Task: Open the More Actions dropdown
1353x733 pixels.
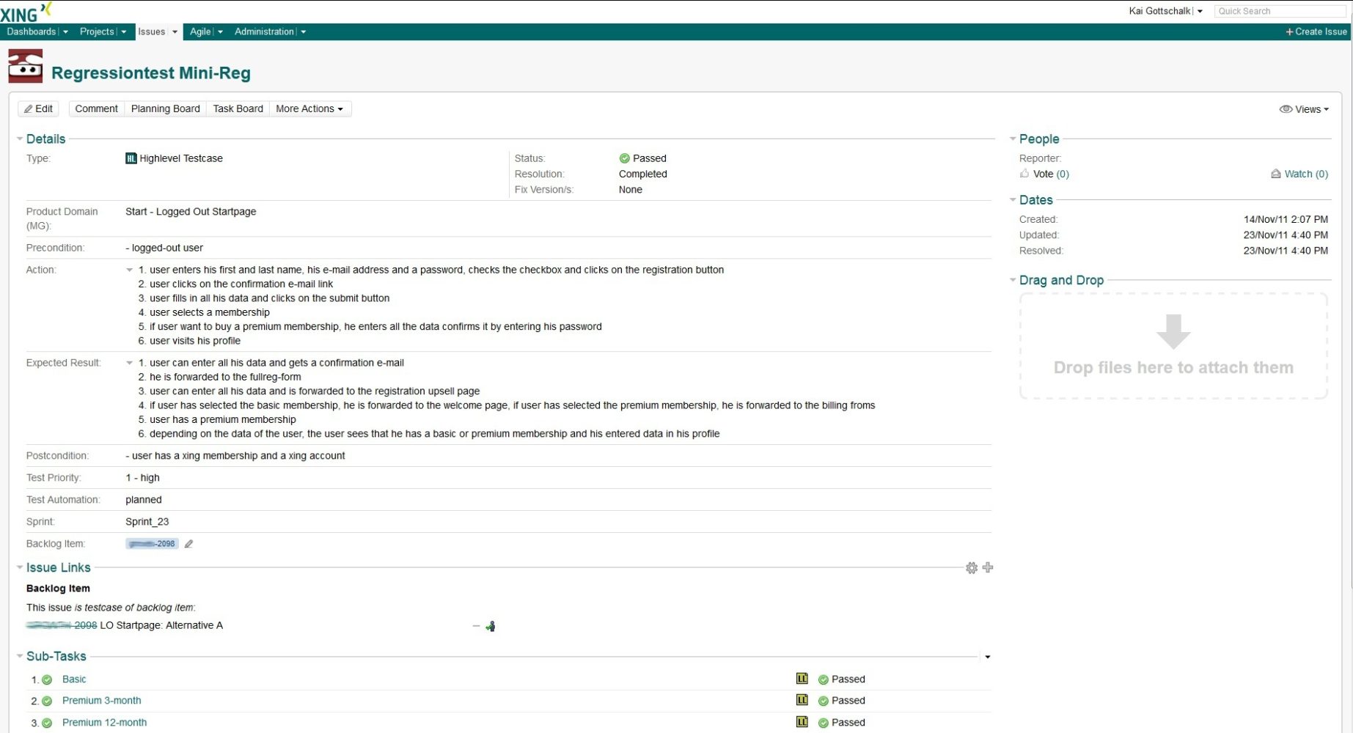Action: point(309,108)
